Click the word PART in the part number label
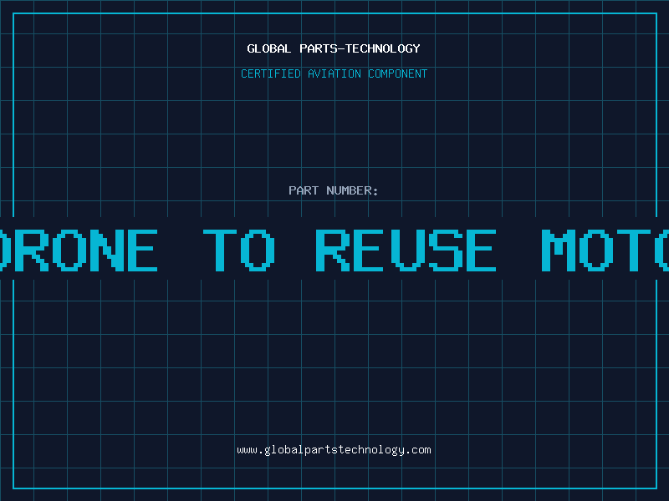Image resolution: width=669 pixels, height=501 pixels. [304, 190]
